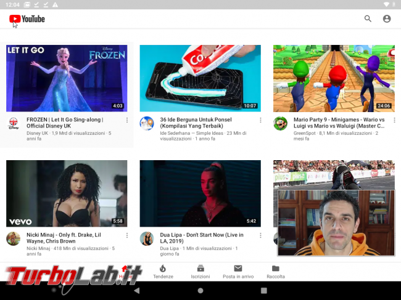Click the title Mario Party 9 - Minigames
Viewport: 401px width, 300px height.
click(x=339, y=123)
